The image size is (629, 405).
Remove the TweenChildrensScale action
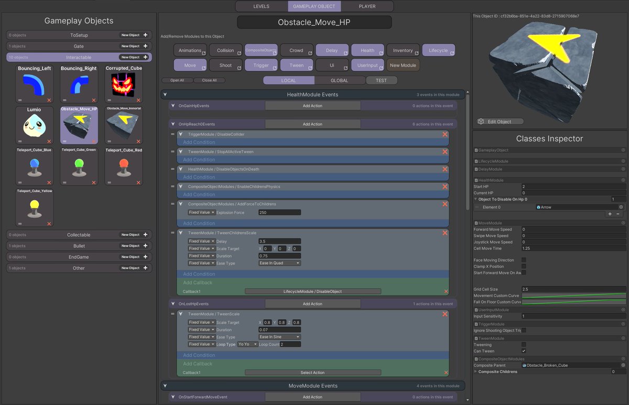point(445,233)
